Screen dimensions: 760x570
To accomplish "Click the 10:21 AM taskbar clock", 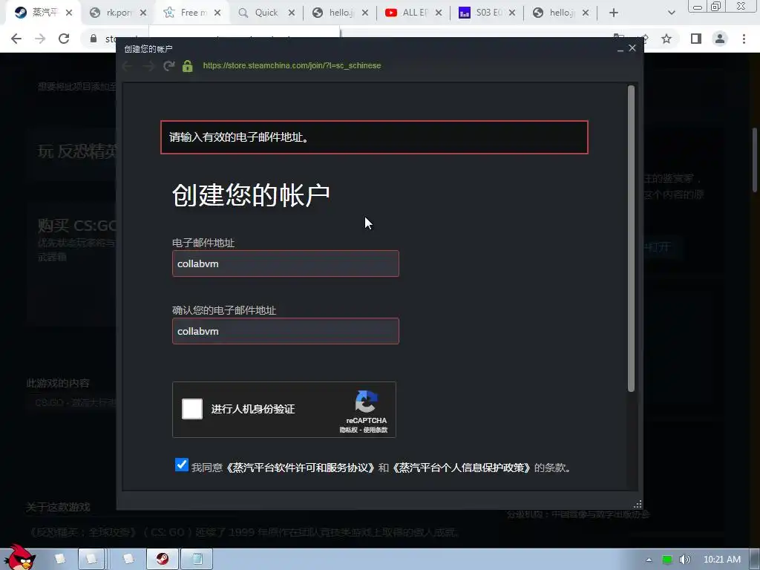I will 721,560.
